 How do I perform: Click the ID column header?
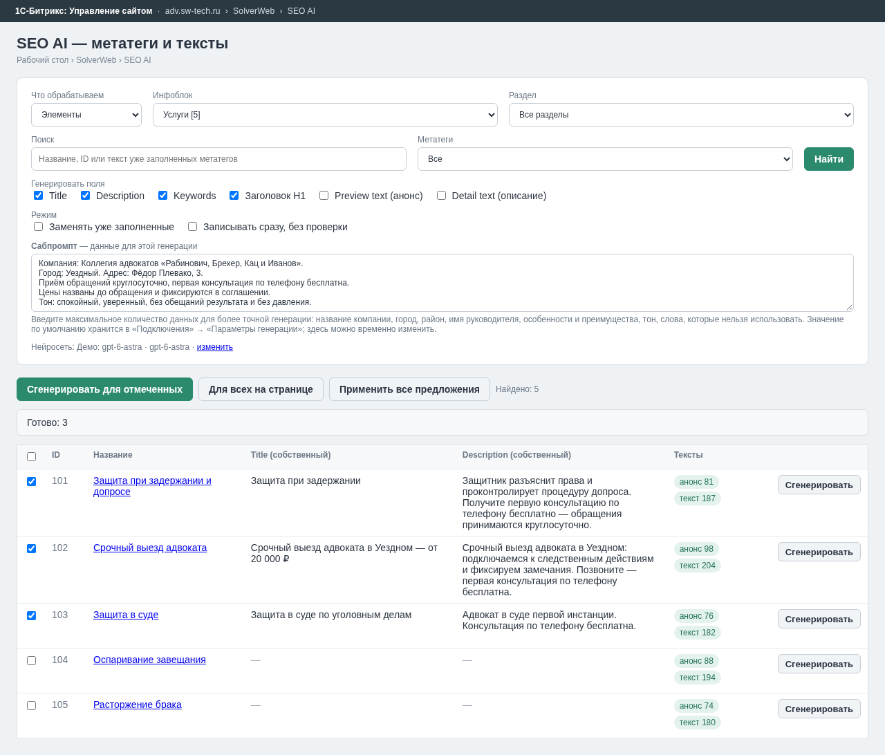[56, 455]
